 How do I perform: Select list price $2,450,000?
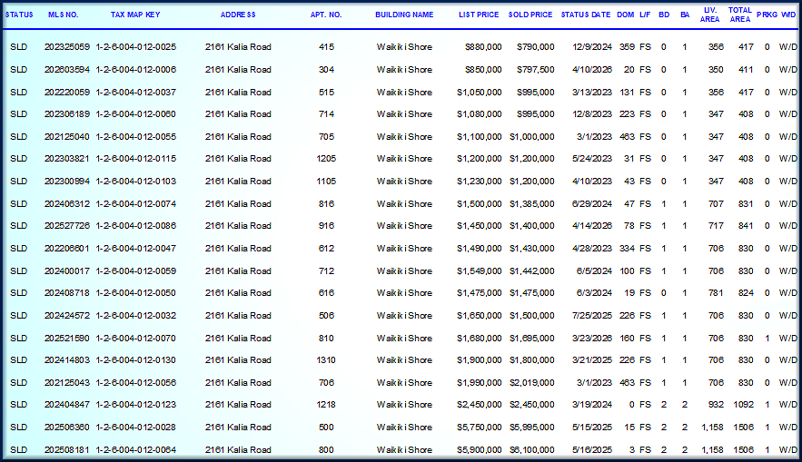tap(480, 405)
